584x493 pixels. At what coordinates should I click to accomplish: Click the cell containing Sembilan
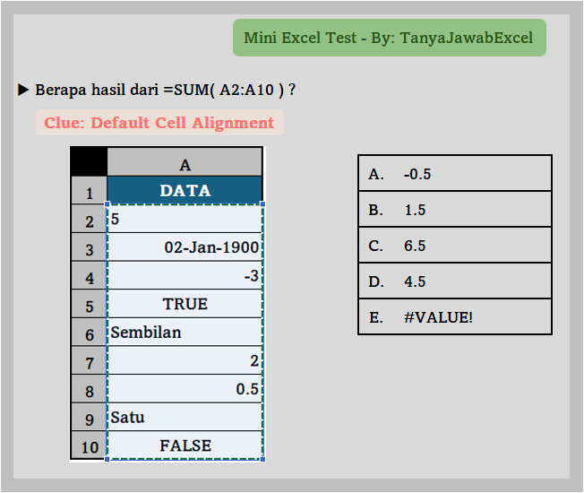(x=185, y=332)
